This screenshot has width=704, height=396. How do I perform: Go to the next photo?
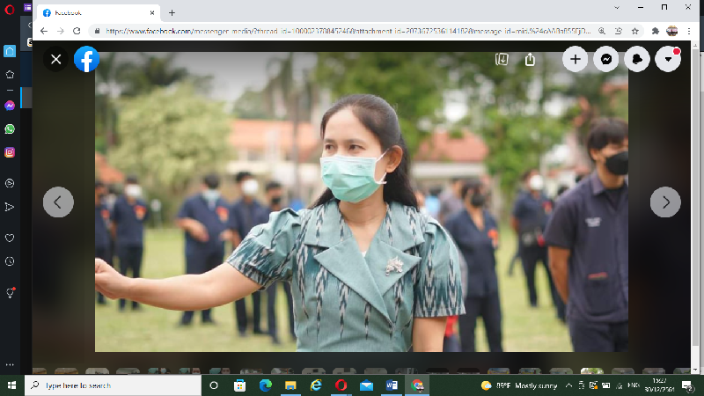665,202
